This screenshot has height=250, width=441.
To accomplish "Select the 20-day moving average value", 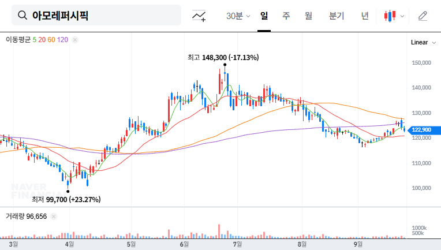I will 42,40.
